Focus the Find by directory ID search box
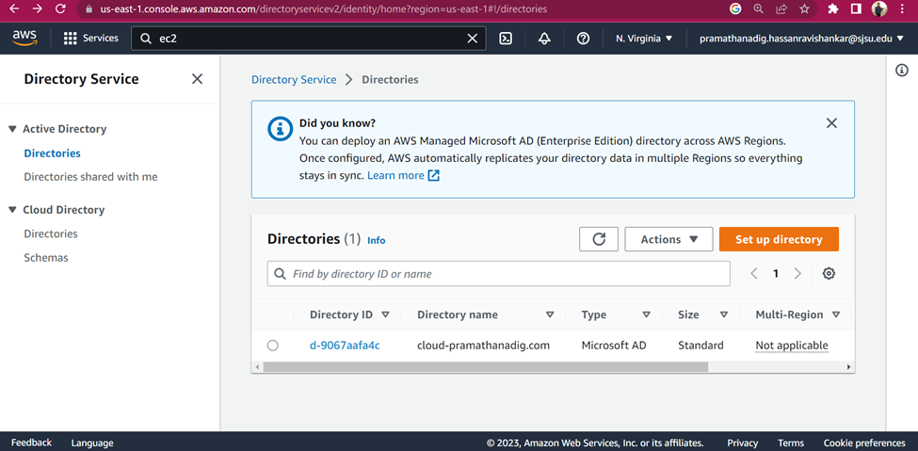This screenshot has height=451, width=918. pos(499,274)
